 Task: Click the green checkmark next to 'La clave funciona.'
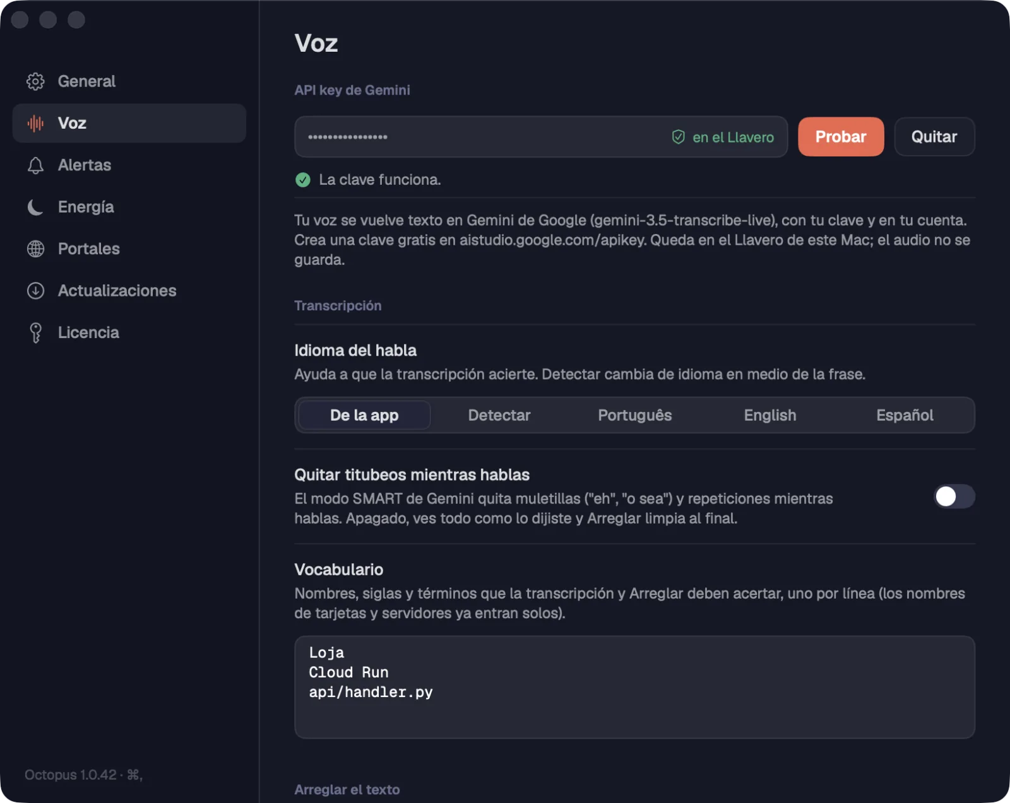tap(303, 180)
